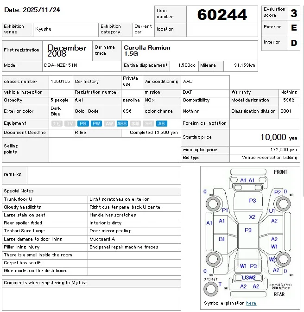The width and height of the screenshot is (304, 312).
Task: Click the REAR label on car diagram
Action: (279, 294)
